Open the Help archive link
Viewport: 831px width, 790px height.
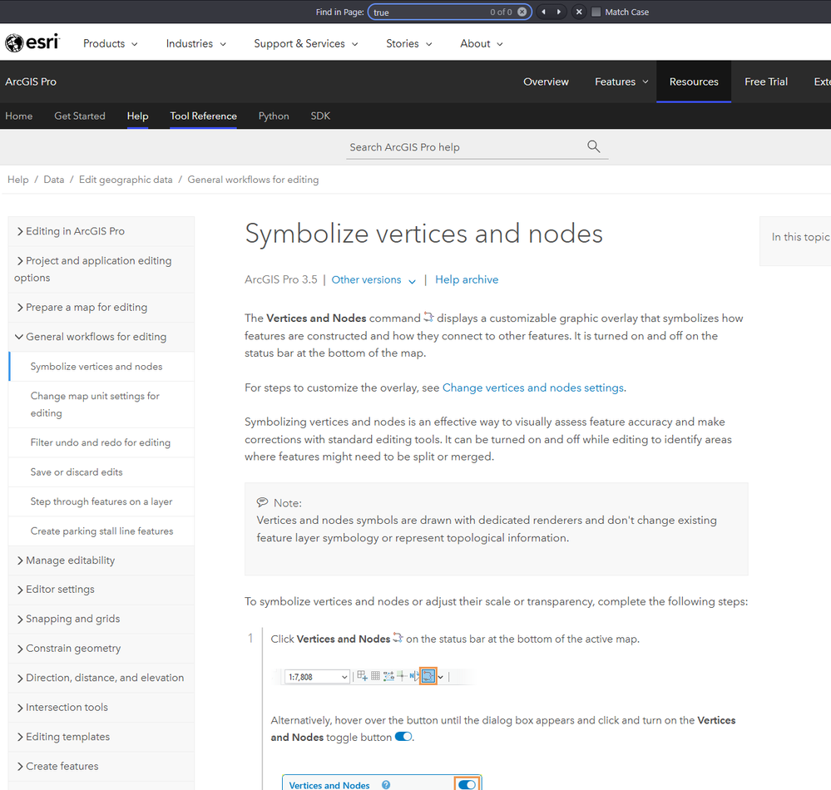[x=467, y=280]
